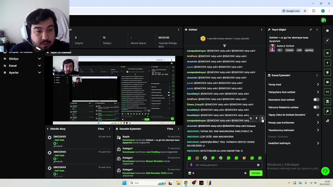Delete canapodestroyer's message with trash icon
The height and width of the screenshot is (187, 333).
262,118
